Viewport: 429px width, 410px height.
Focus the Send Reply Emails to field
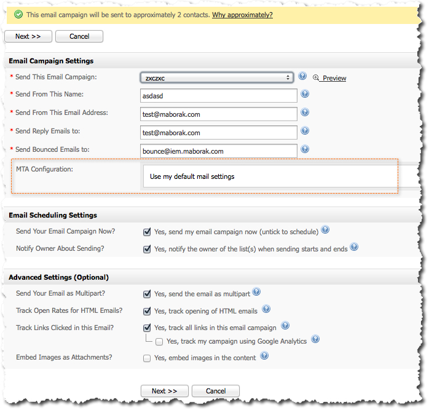pos(219,133)
